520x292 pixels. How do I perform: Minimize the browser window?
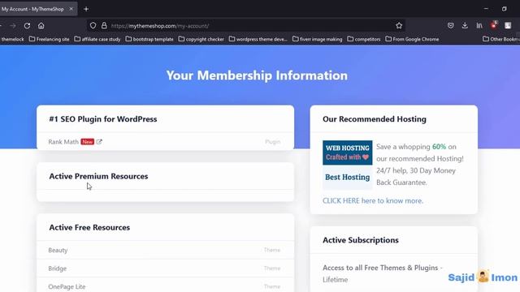(x=486, y=9)
